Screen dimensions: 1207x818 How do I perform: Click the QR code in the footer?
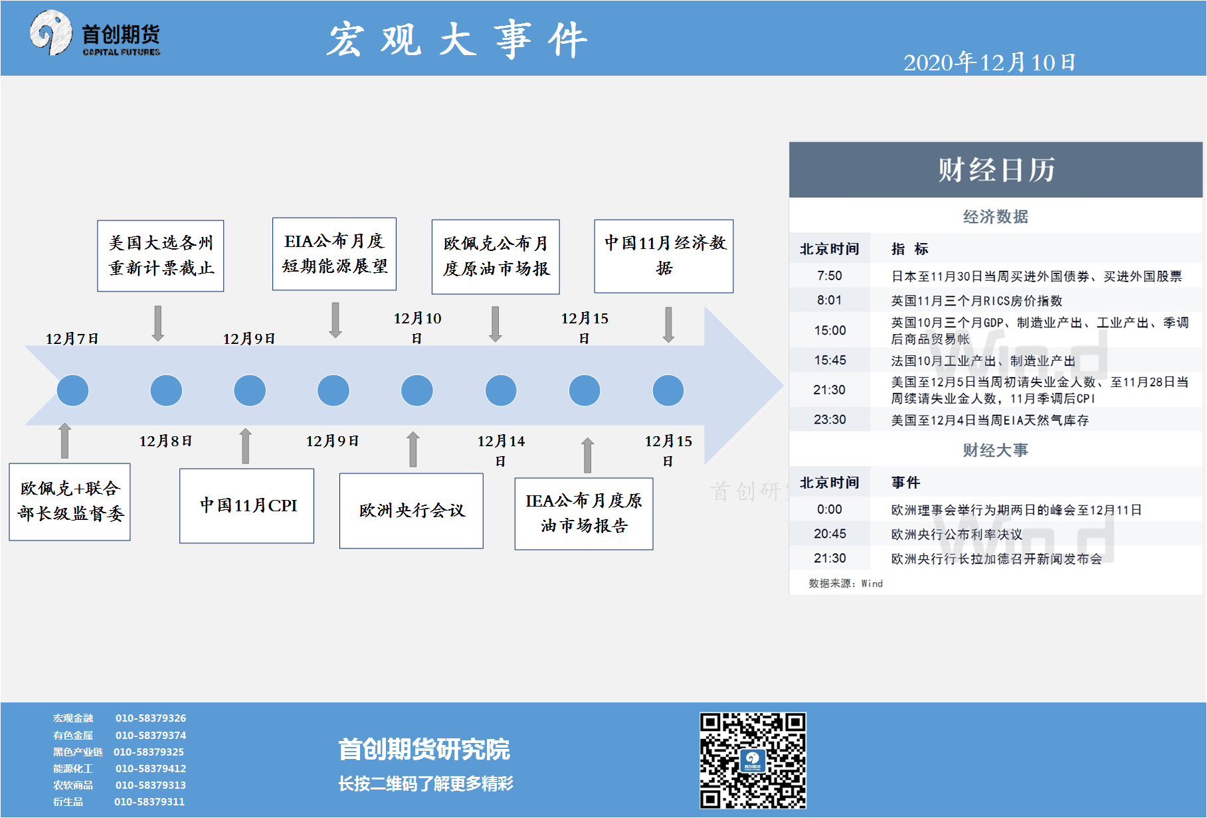752,760
